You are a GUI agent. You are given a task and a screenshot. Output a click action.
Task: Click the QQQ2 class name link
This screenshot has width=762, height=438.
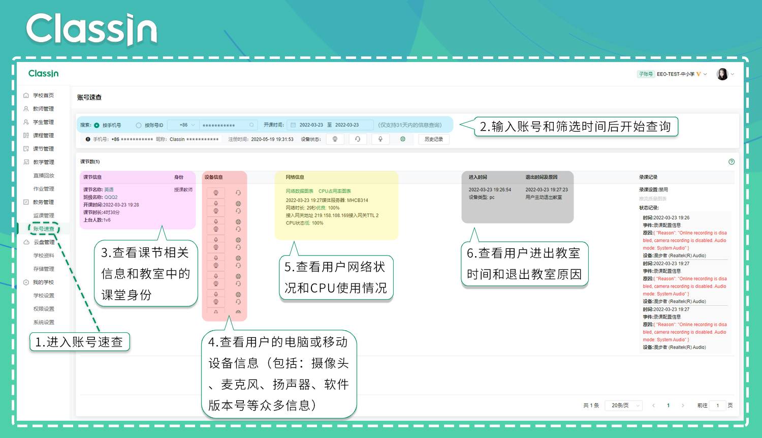(x=111, y=197)
